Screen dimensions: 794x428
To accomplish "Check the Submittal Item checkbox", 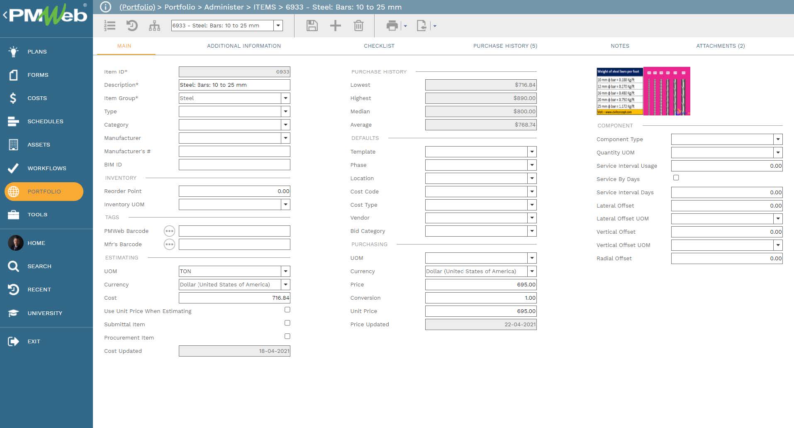I will (x=287, y=323).
